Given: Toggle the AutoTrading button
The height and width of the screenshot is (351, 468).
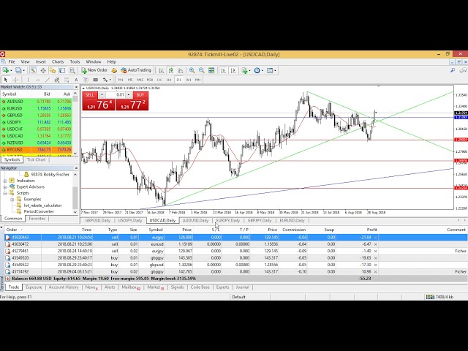Looking at the screenshot, I should pyautogui.click(x=134, y=70).
